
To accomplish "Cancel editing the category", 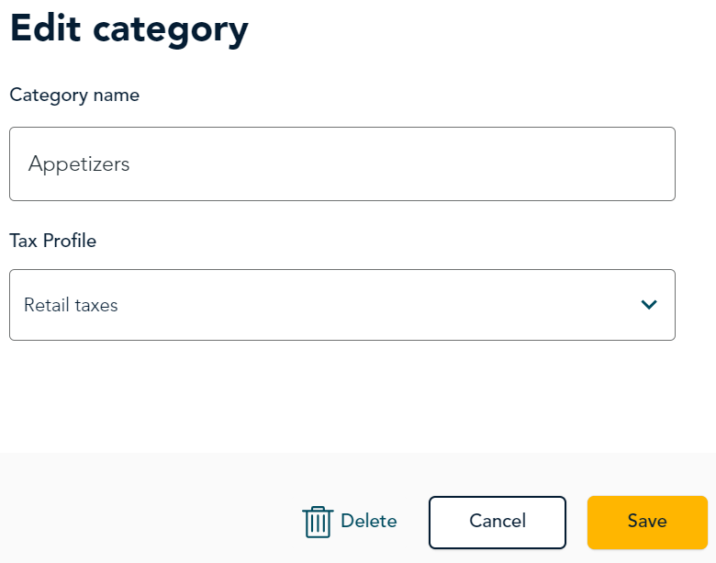I will click(x=498, y=522).
